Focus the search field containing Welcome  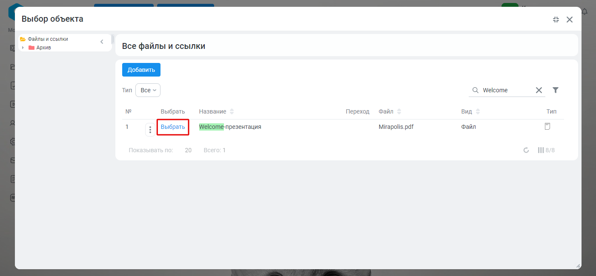pyautogui.click(x=507, y=90)
